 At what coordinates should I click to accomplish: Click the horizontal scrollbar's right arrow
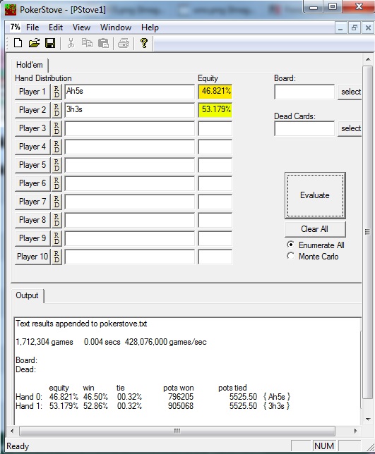(355, 431)
